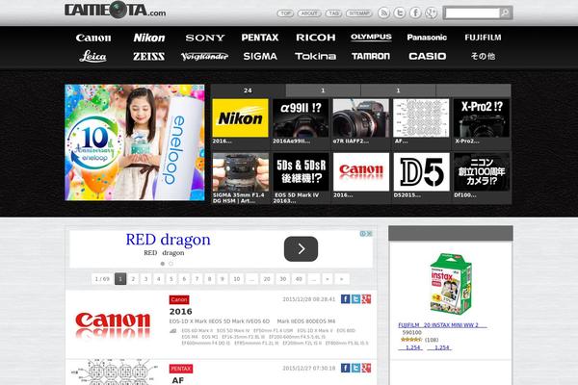This screenshot has height=385, width=578.
Task: Go to pagination page 40
Action: 299,279
